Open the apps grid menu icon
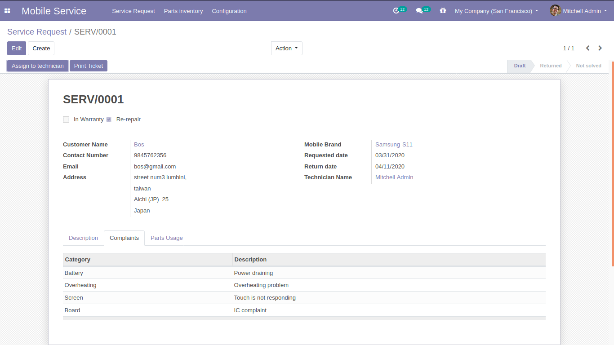Image resolution: width=614 pixels, height=345 pixels. (7, 11)
